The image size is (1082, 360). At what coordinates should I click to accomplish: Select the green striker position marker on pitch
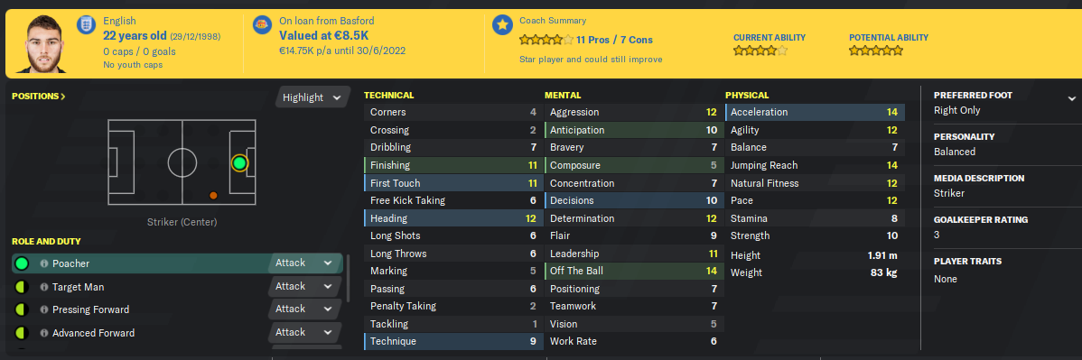click(x=239, y=163)
